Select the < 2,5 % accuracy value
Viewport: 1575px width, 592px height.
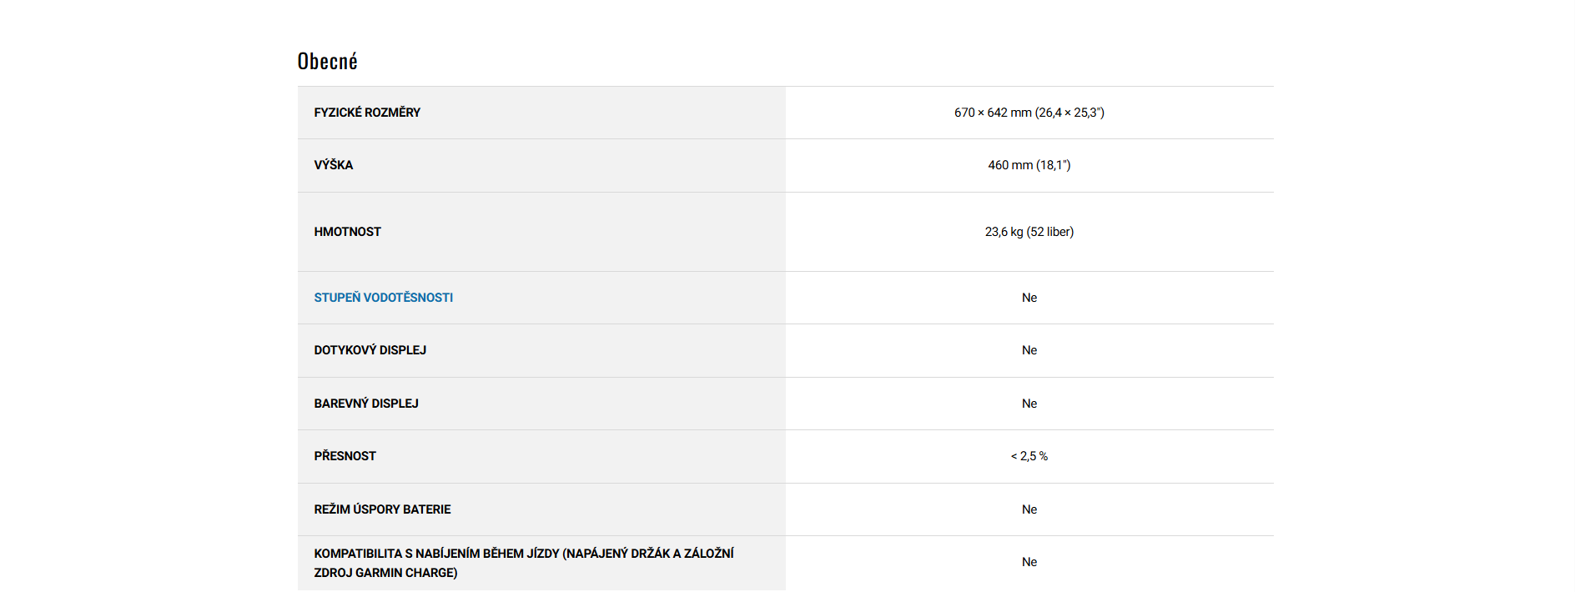[x=1029, y=456]
